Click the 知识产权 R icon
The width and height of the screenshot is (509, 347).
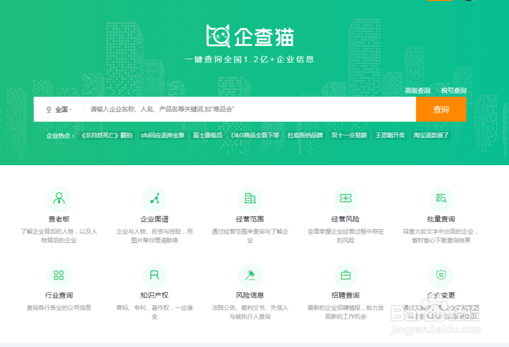(155, 275)
